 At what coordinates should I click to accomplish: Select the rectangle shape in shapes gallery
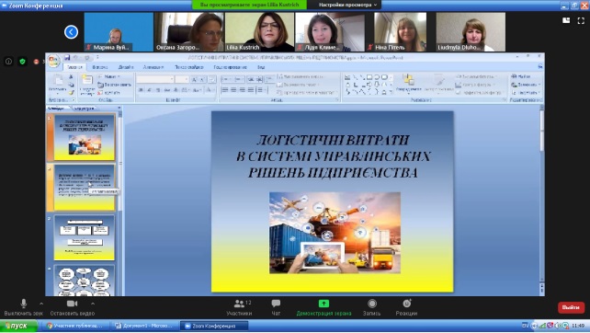369,77
